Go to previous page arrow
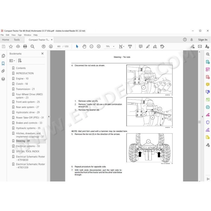Viewport: 211px width, 211px height. coord(43,46)
